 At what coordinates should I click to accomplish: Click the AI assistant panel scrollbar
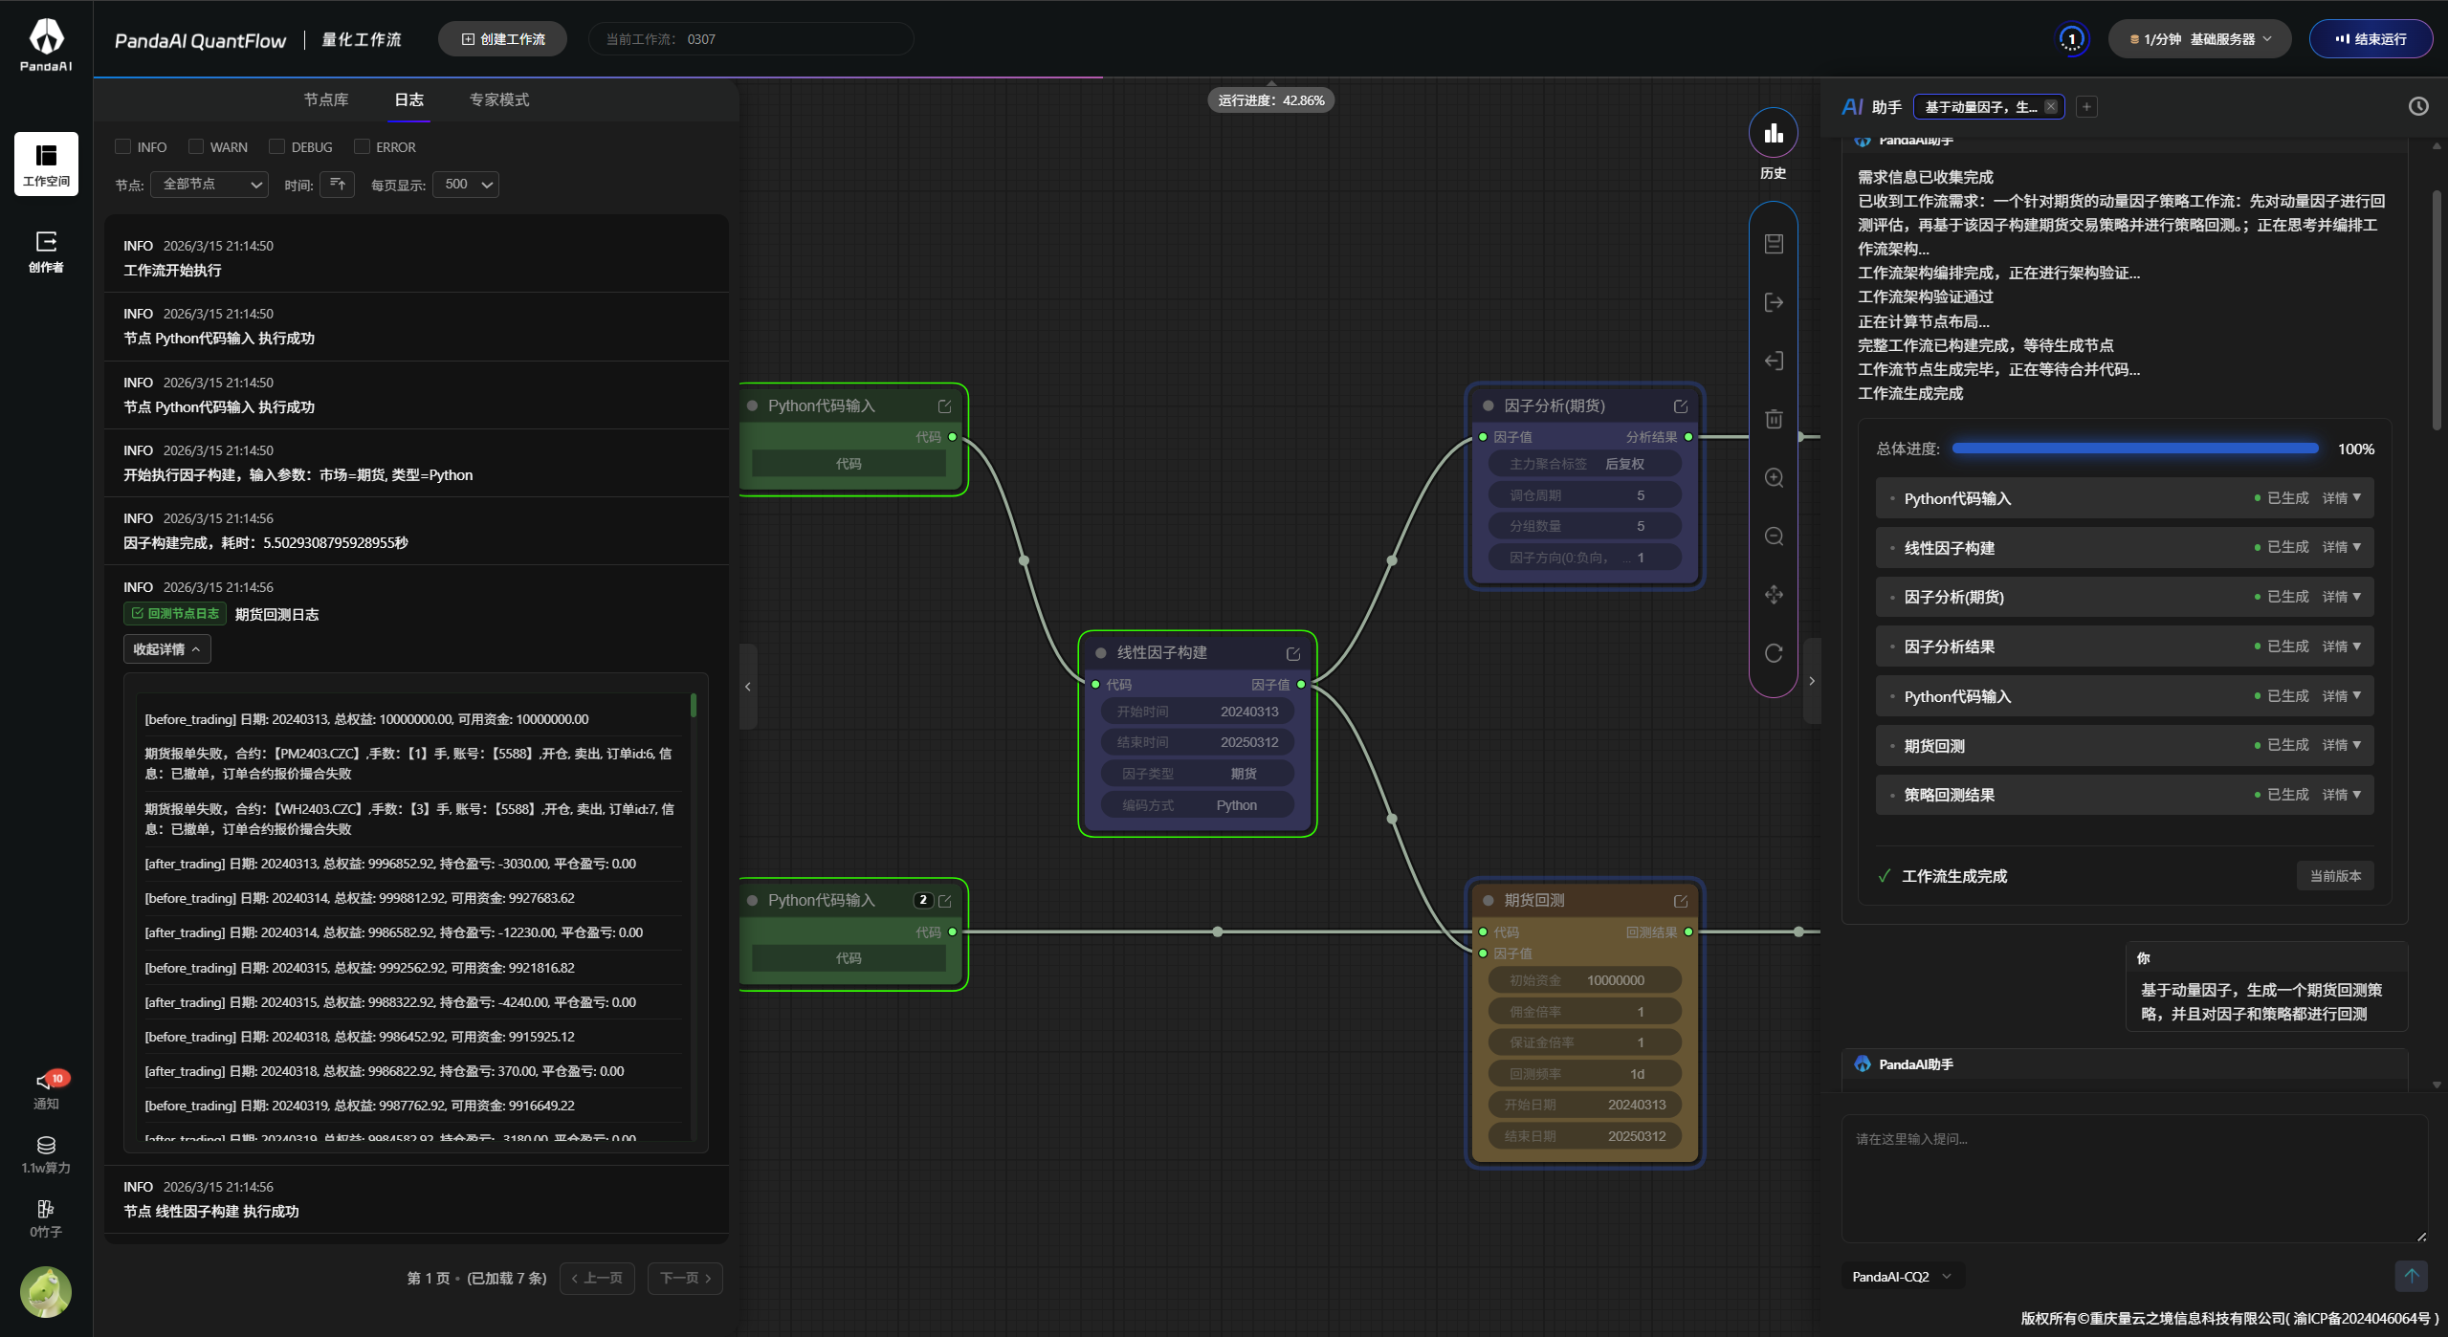pos(2436,311)
